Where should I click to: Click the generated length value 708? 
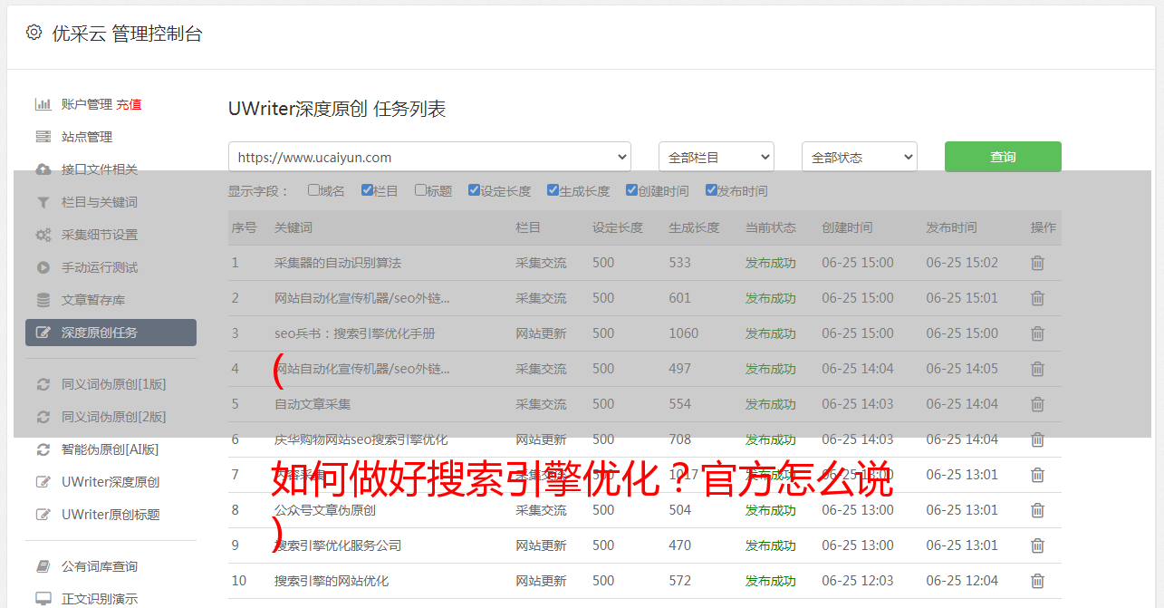[x=680, y=439]
